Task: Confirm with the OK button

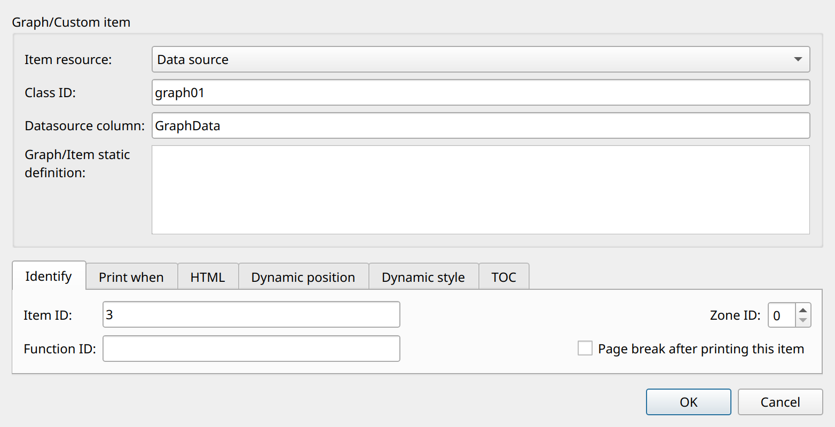Action: point(689,402)
